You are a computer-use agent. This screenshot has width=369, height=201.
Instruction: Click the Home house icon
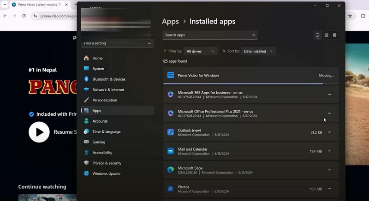86,58
